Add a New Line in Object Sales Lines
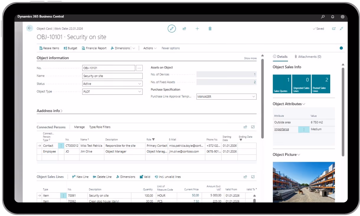 (x=80, y=177)
